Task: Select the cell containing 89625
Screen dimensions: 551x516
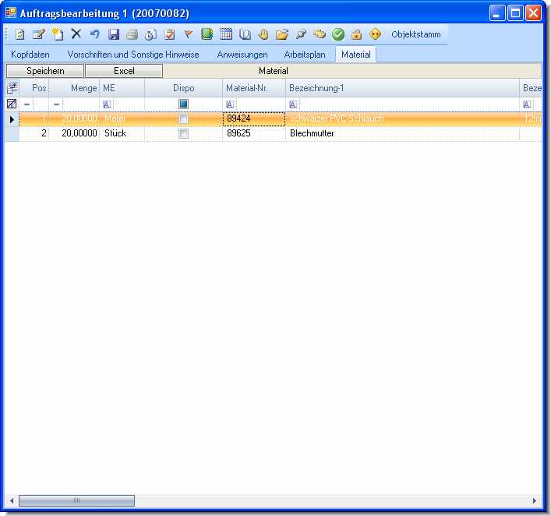Action: point(254,133)
